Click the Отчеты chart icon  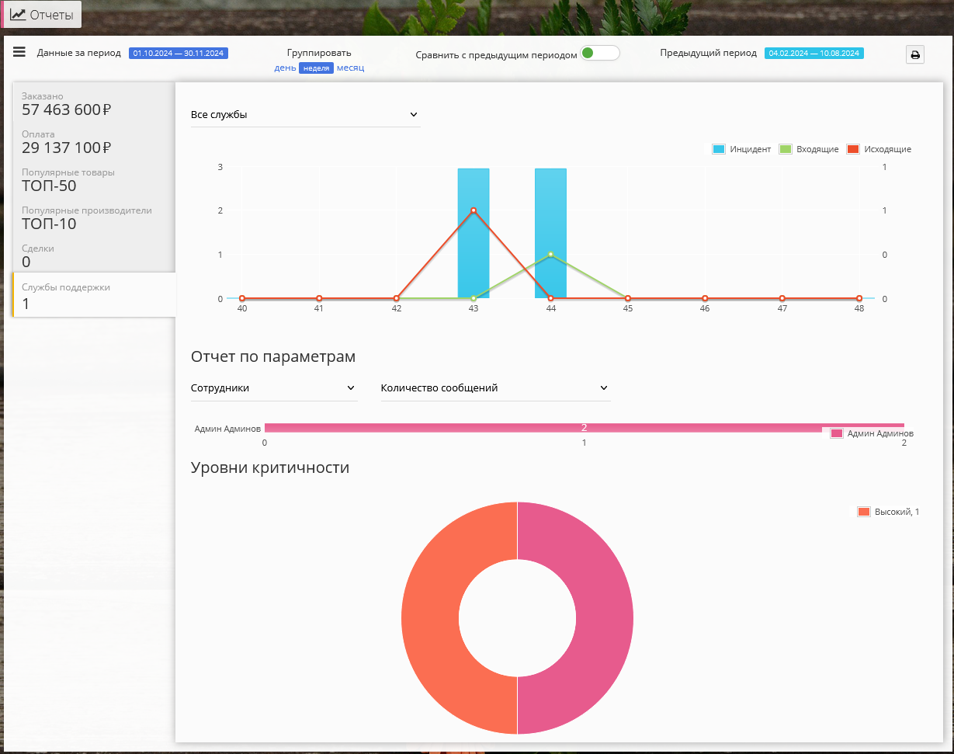point(18,14)
